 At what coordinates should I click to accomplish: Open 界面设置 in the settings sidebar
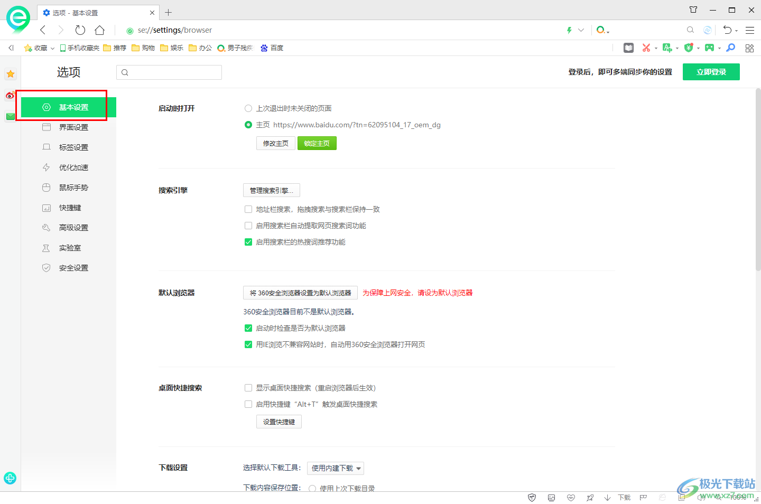click(69, 127)
